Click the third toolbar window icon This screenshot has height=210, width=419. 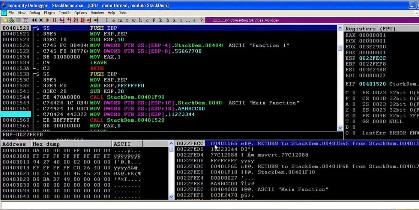coord(19,20)
